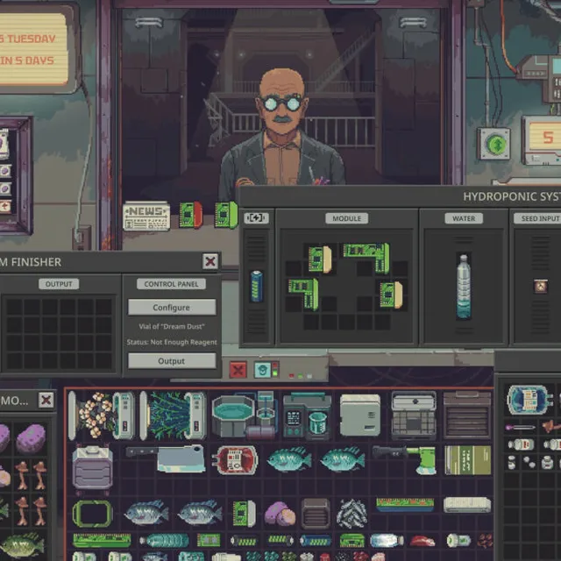The image size is (561, 561).
Task: Select the blue incubator machine in side inventory
Action: point(529,400)
